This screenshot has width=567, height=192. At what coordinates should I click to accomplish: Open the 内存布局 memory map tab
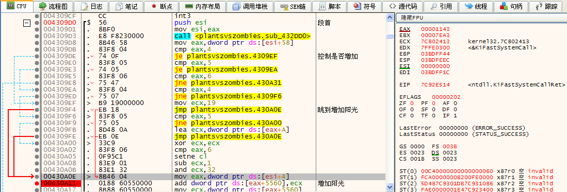[205, 6]
